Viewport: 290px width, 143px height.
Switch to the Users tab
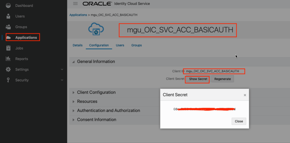click(x=120, y=45)
